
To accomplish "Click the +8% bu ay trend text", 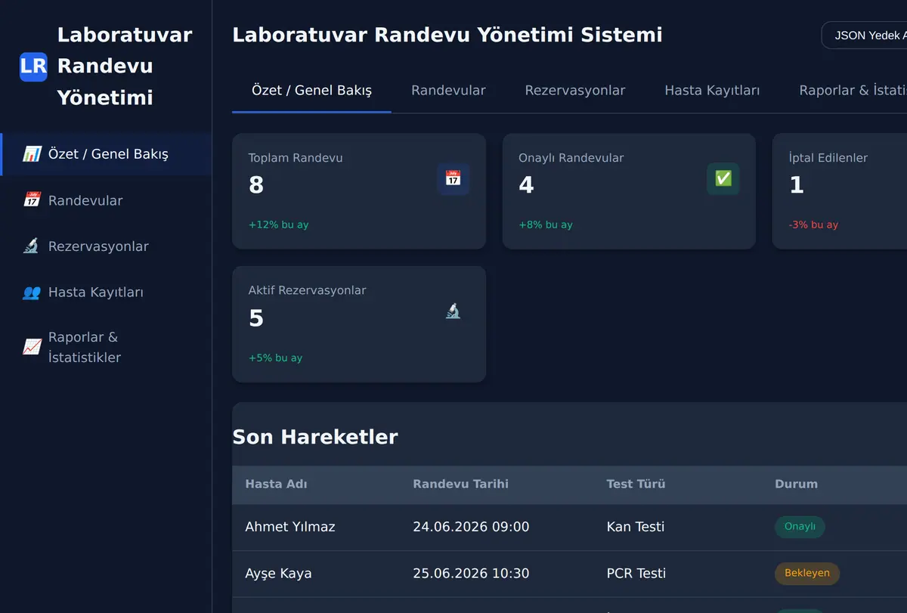I will pos(546,225).
